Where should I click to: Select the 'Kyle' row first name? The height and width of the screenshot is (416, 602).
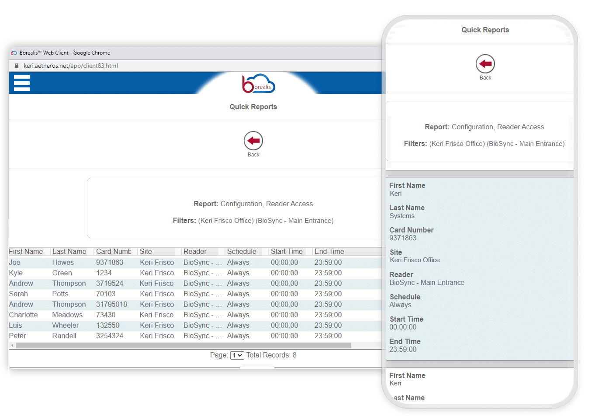click(16, 273)
